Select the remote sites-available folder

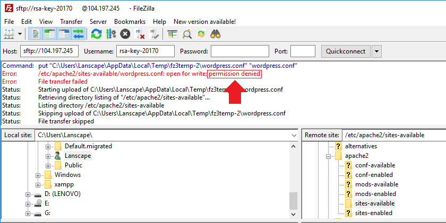point(375,203)
